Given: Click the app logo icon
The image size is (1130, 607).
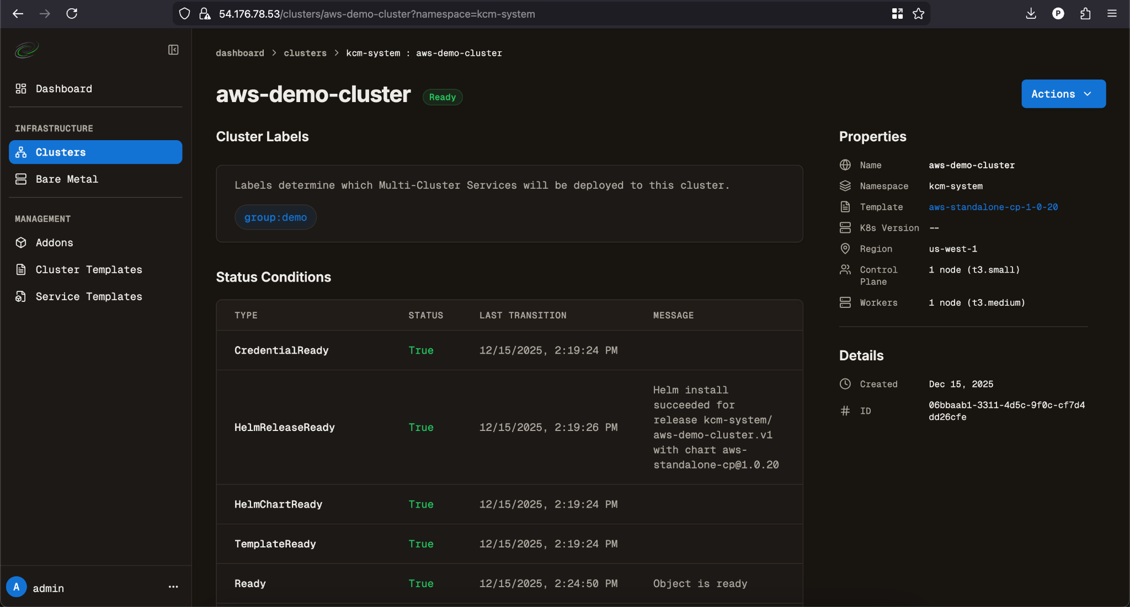Looking at the screenshot, I should (26, 50).
